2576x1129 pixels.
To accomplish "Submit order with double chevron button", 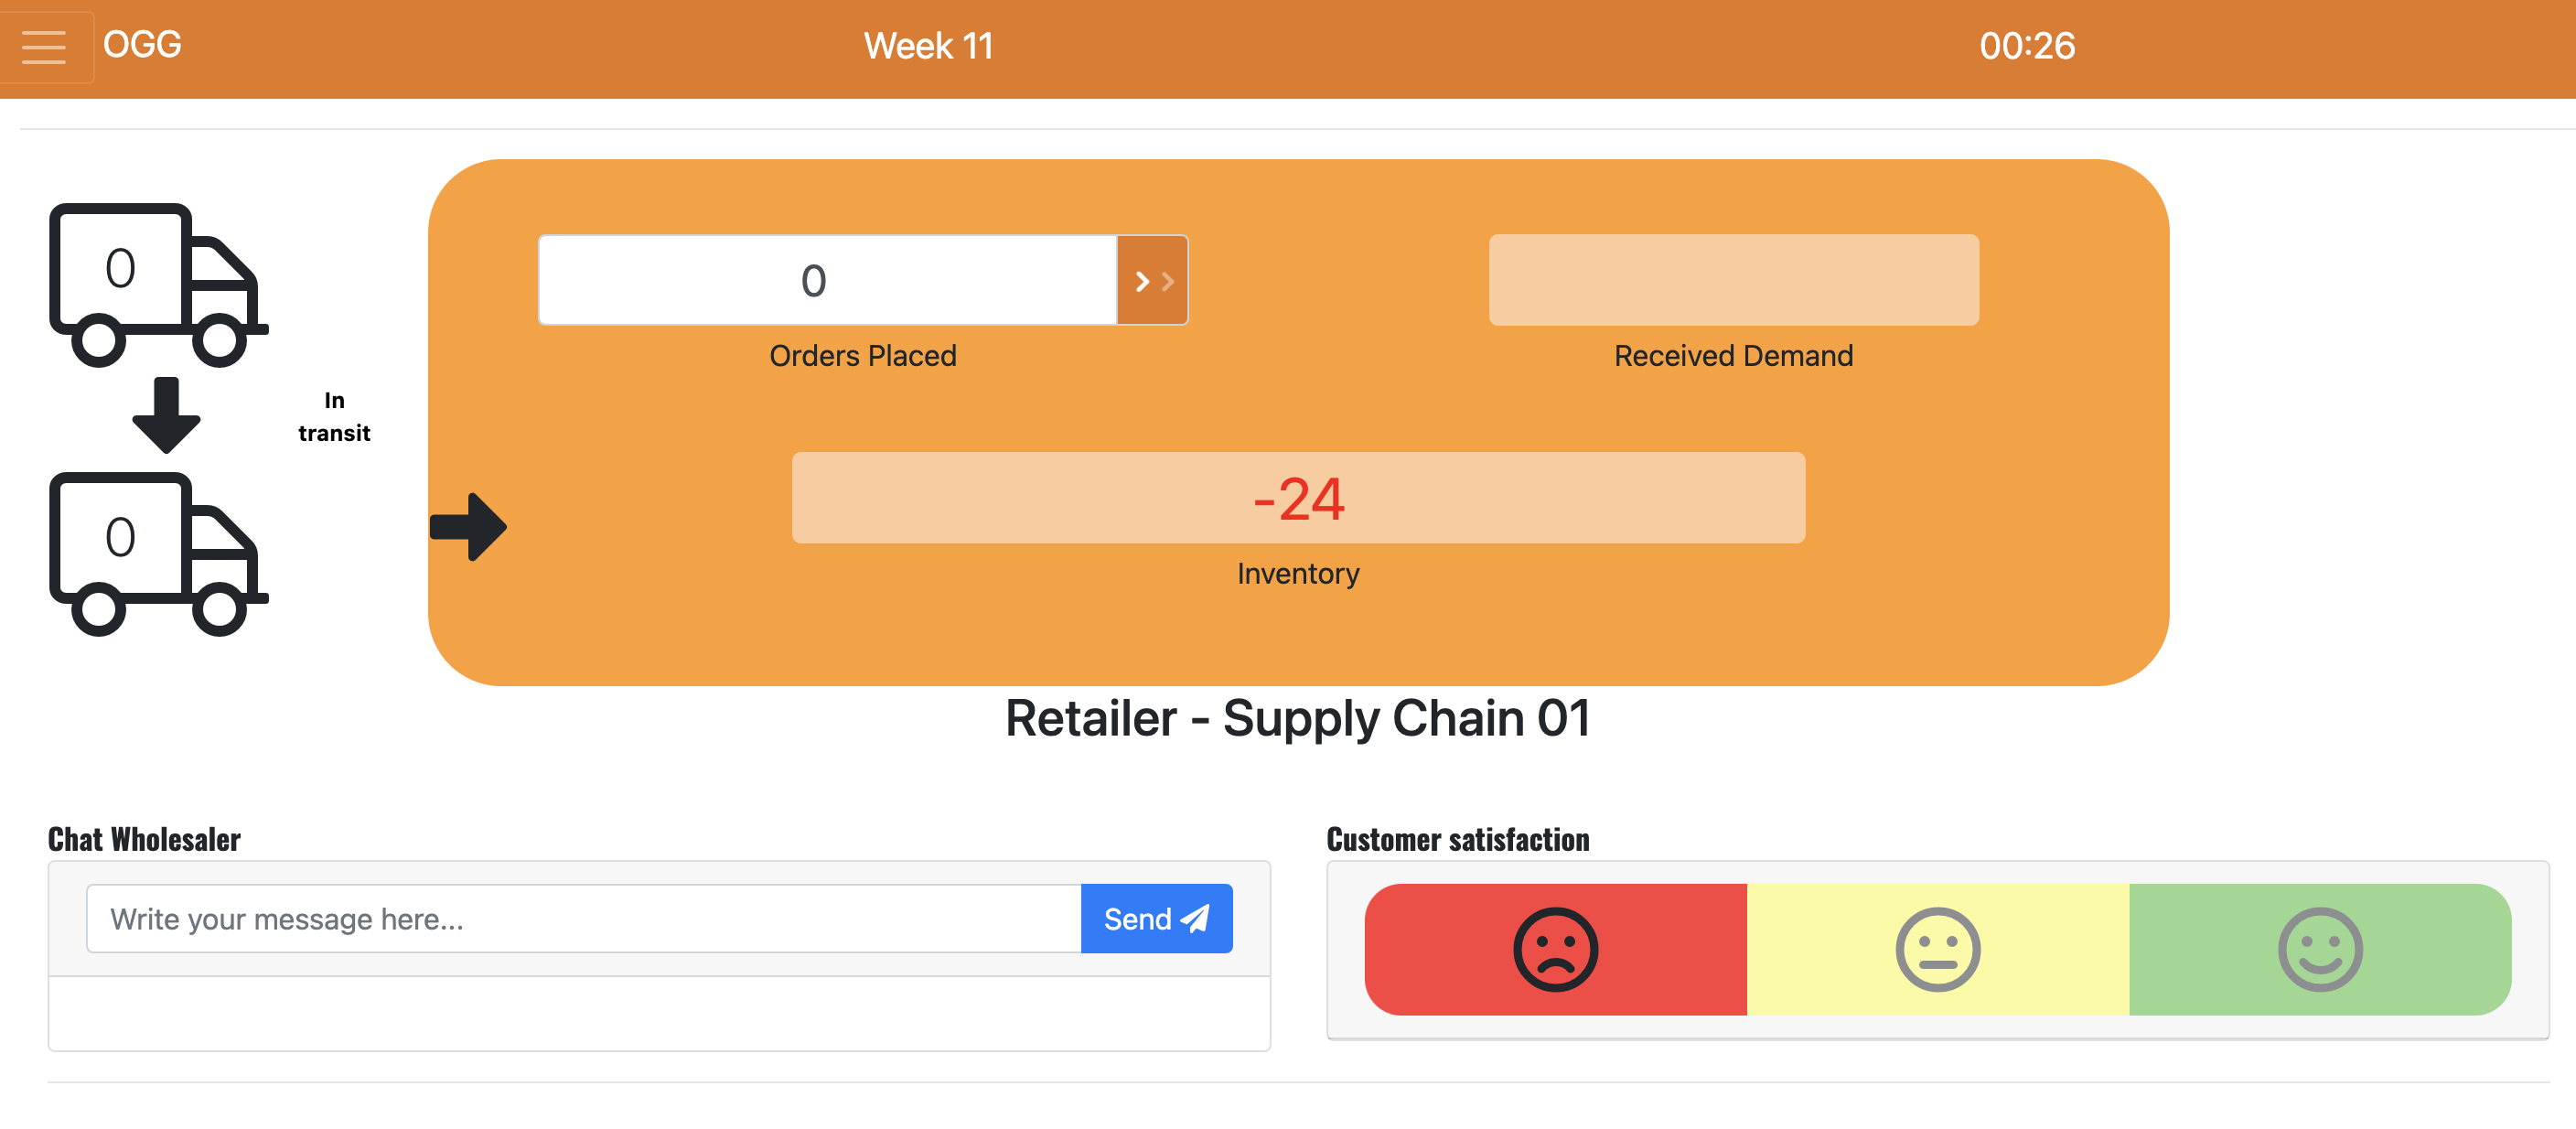I will (1152, 281).
